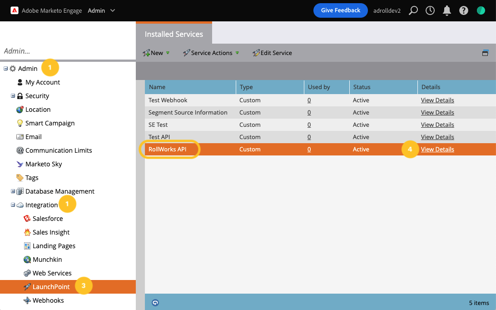Open the notifications bell icon
This screenshot has width=496, height=310.
[447, 10]
